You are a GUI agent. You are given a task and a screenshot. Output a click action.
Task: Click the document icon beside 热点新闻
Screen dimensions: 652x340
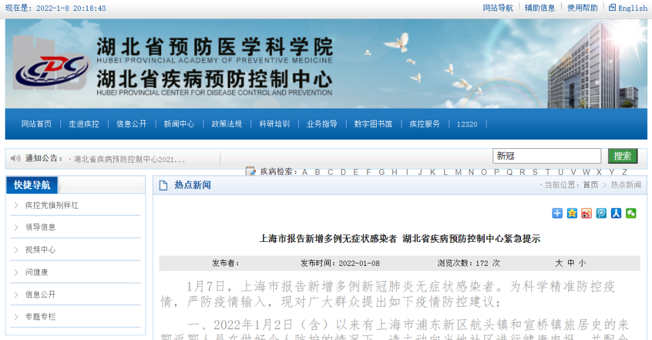(164, 185)
